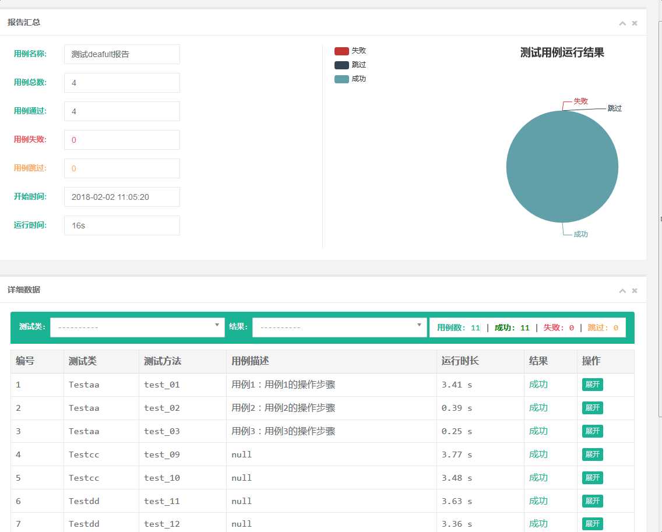662x532 pixels.
Task: Click the 用例名称 field with 测试deafult报告
Action: [122, 54]
